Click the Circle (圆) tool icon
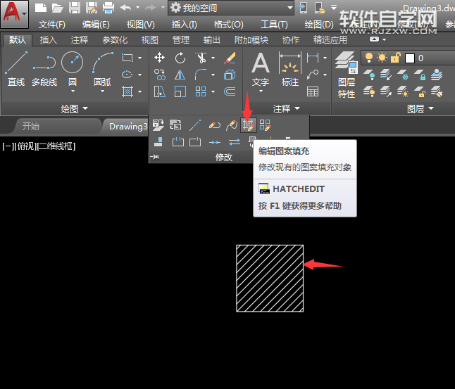The height and width of the screenshot is (389, 455). click(72, 69)
